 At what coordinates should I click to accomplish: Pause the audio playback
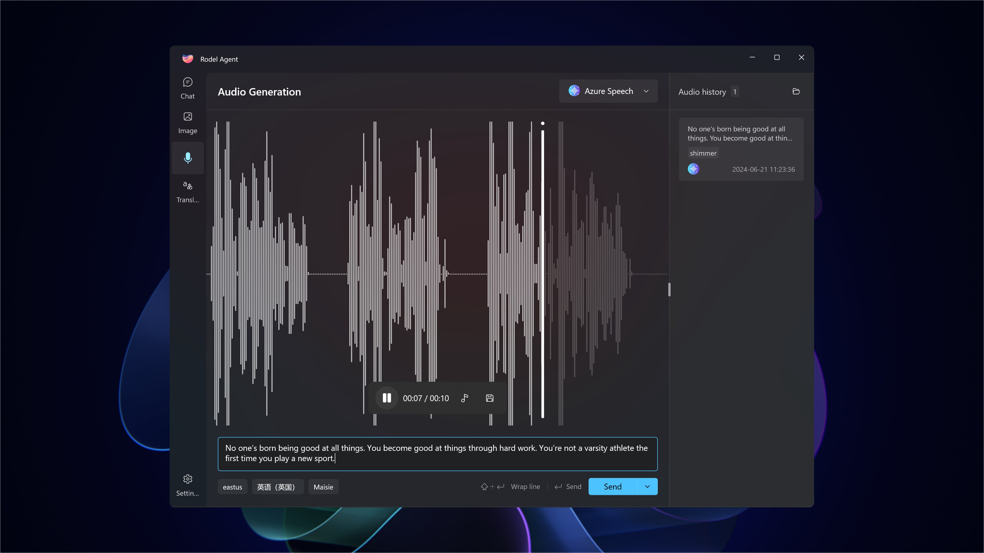pos(387,398)
